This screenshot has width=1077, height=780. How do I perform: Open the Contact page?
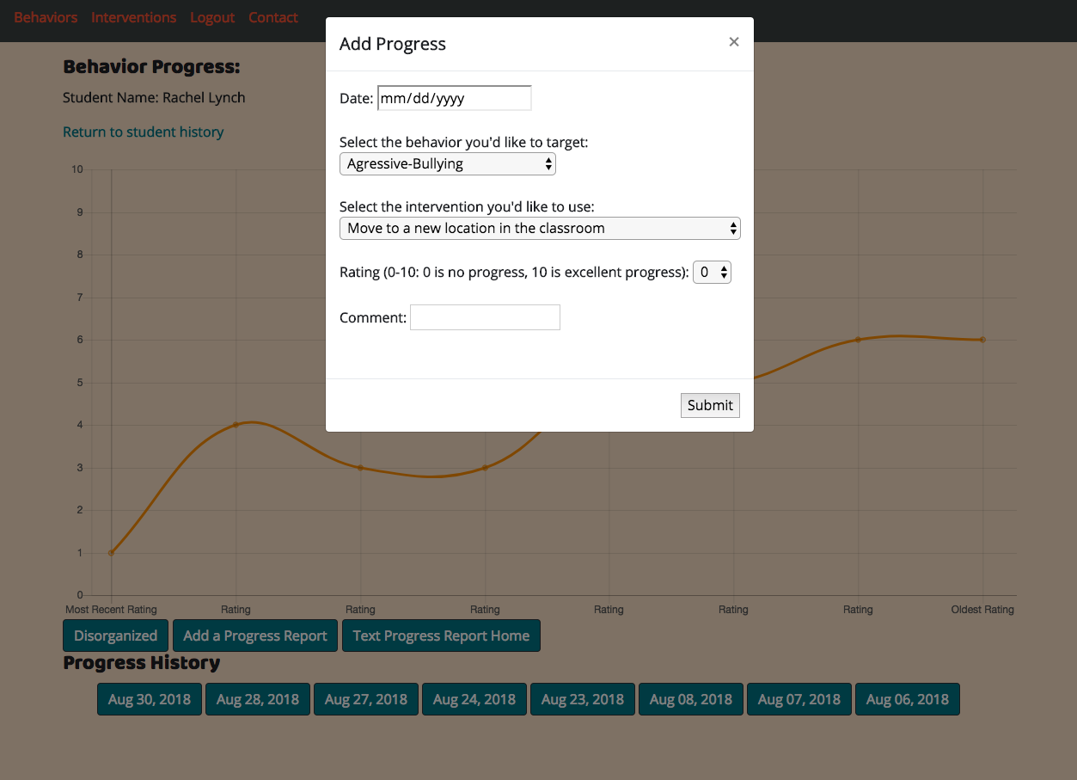point(272,17)
